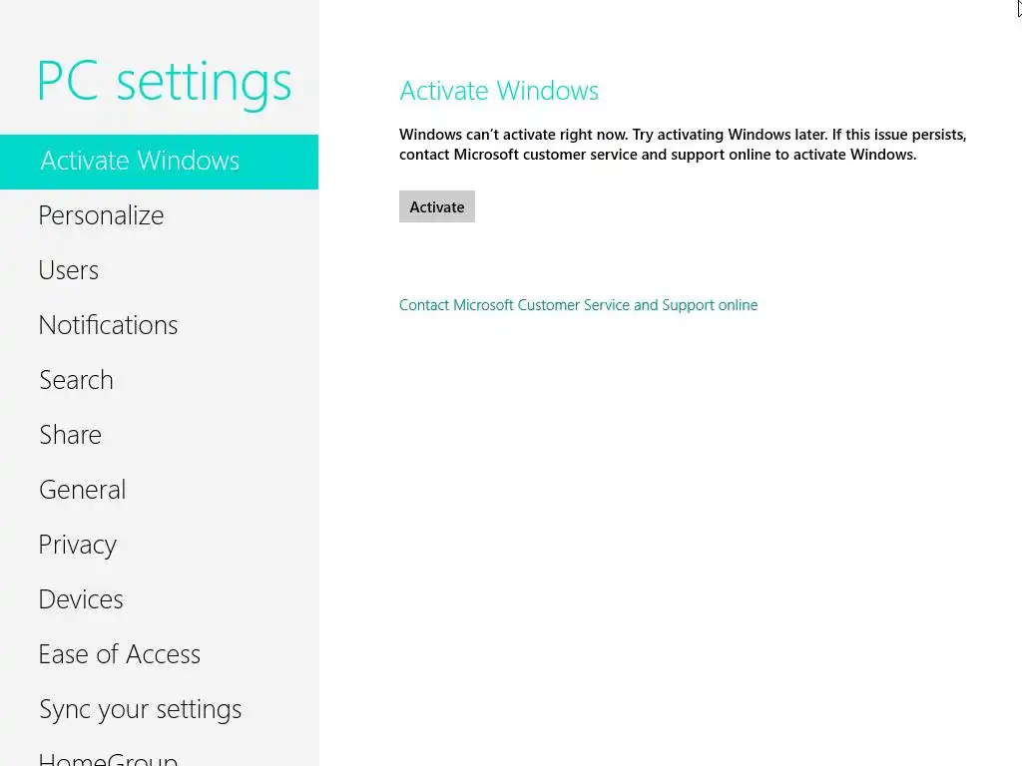Open Share settings
The height and width of the screenshot is (766, 1022).
click(71, 435)
